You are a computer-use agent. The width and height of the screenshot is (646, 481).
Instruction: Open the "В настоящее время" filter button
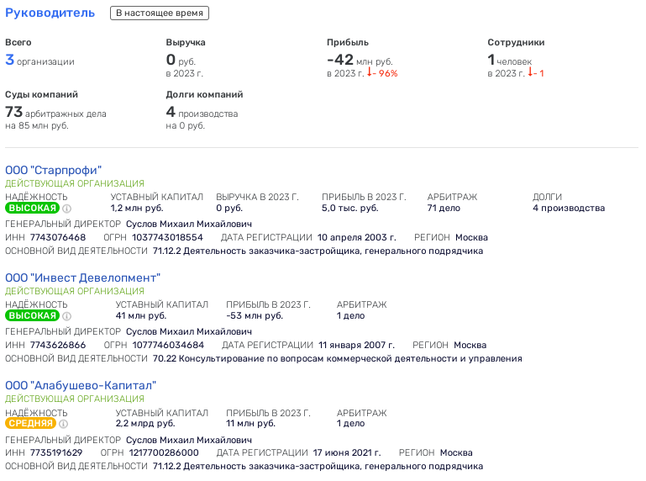[160, 13]
